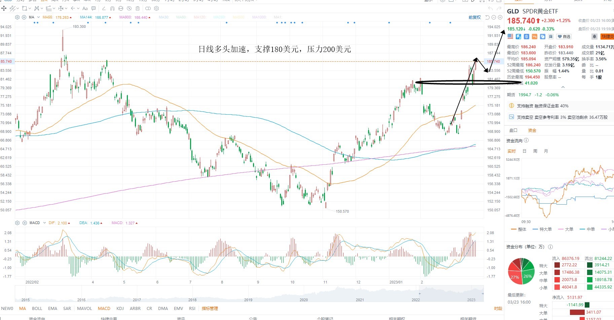Collapse the quote details chevron

563,87
